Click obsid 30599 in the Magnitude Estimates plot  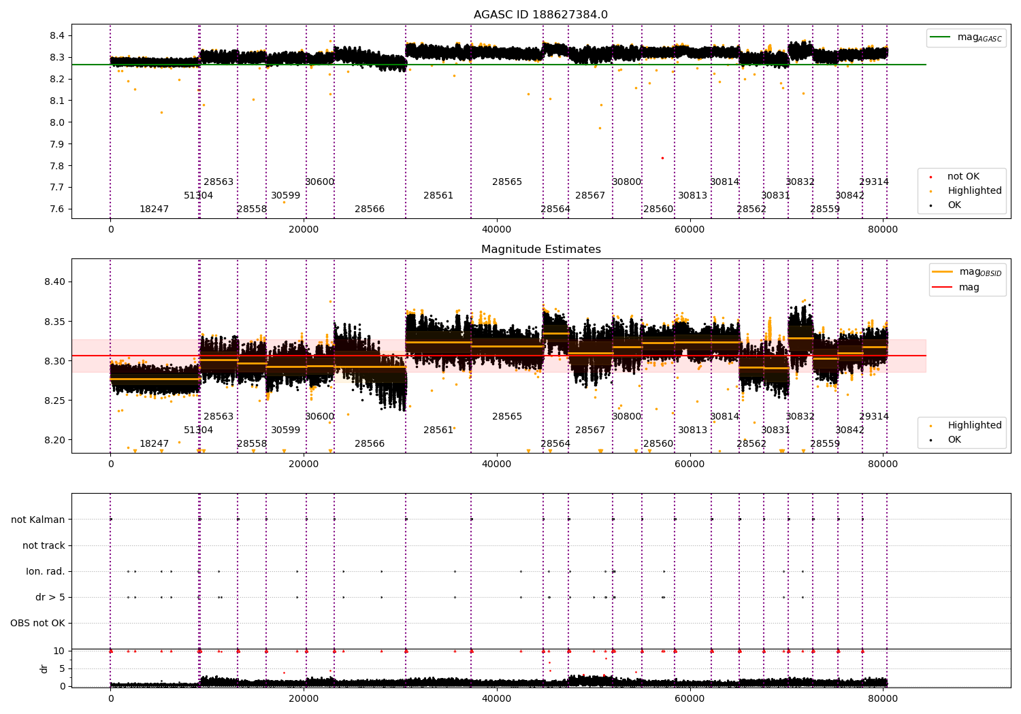[x=285, y=430]
